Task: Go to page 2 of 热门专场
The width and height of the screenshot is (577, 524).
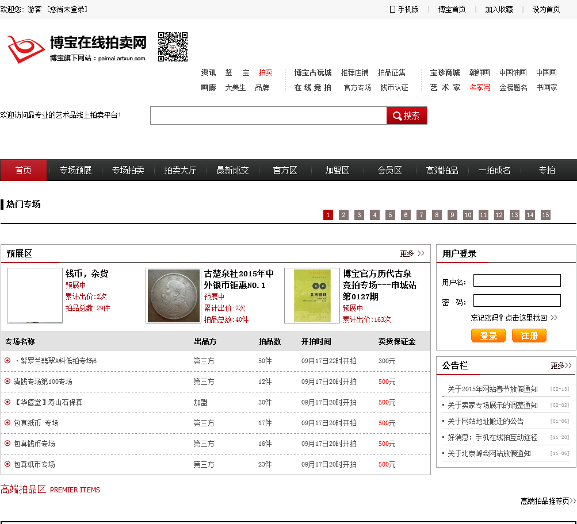Action: [x=343, y=215]
